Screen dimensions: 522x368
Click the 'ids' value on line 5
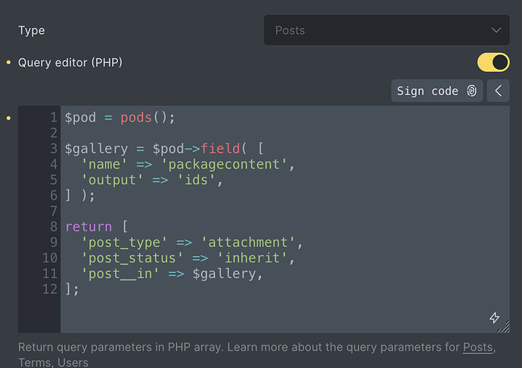(x=196, y=180)
